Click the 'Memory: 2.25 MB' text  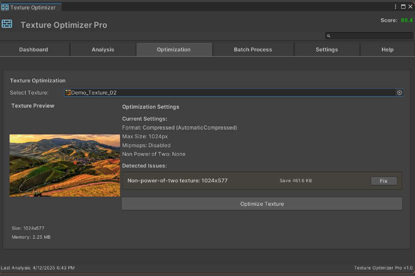tap(31, 237)
